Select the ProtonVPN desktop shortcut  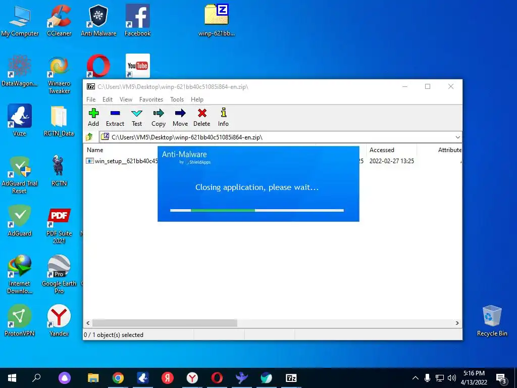pos(20,320)
